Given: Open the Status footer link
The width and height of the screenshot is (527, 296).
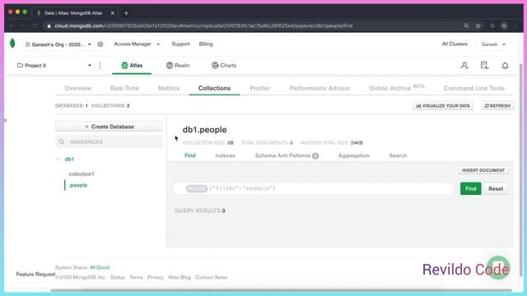Looking at the screenshot, I should coord(118,277).
